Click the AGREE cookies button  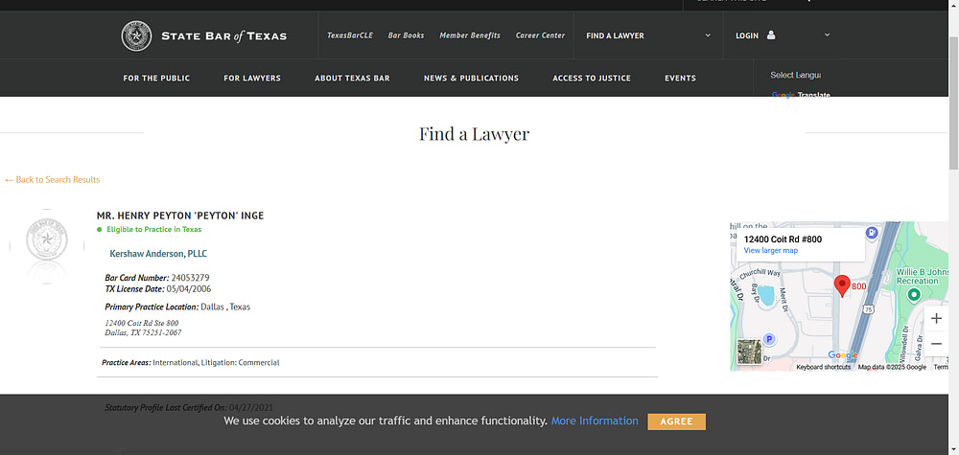[x=676, y=421]
